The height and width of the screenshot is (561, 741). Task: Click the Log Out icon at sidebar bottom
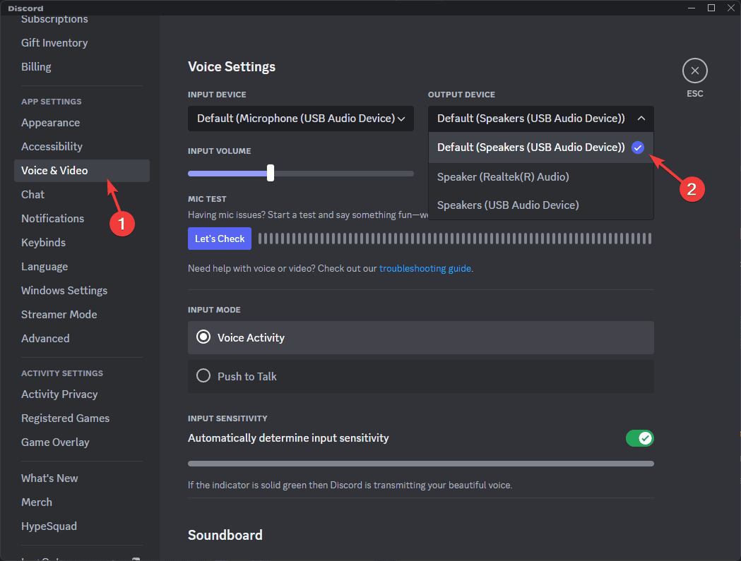(x=135, y=557)
